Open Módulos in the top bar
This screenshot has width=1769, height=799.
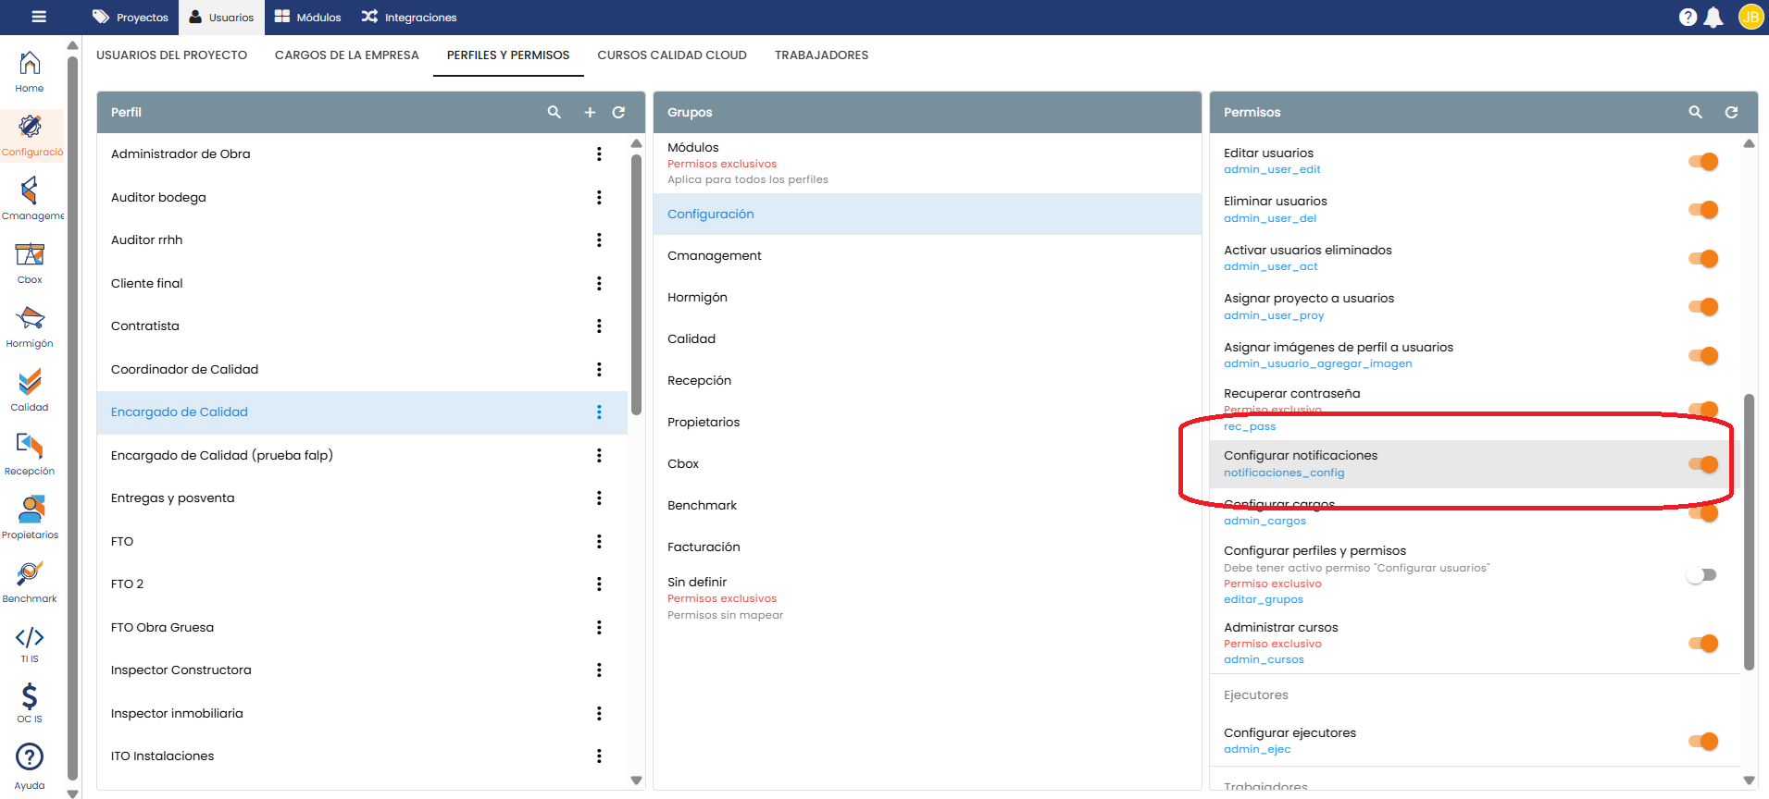307,18
